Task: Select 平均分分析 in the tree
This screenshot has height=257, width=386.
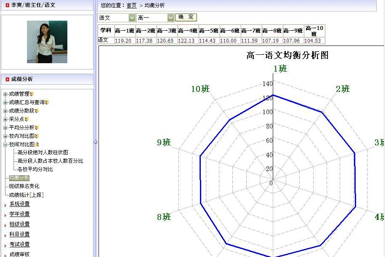Action: (x=21, y=127)
